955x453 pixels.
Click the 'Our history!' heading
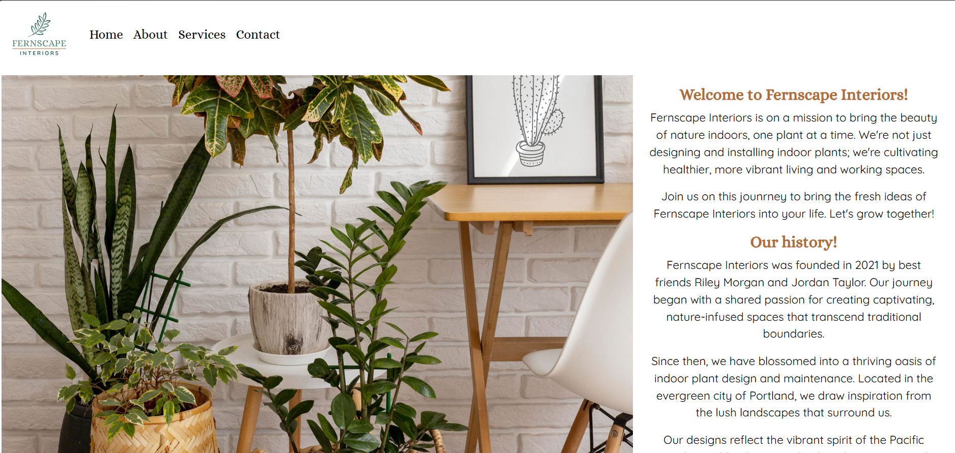tap(793, 242)
